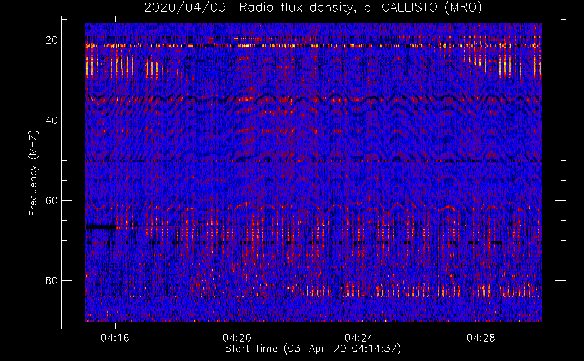Click the 04:20 time tick label
This screenshot has width=584, height=361.
point(237,338)
